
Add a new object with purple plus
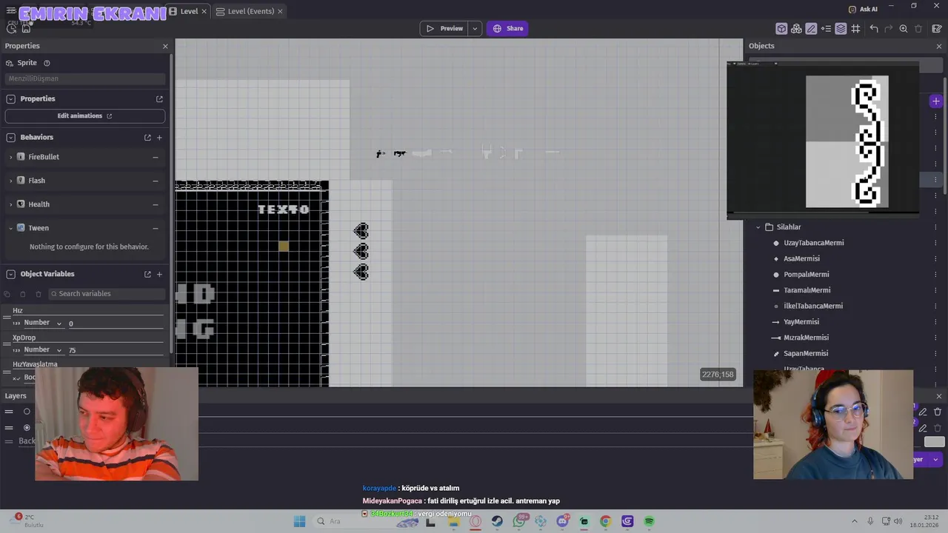point(936,101)
